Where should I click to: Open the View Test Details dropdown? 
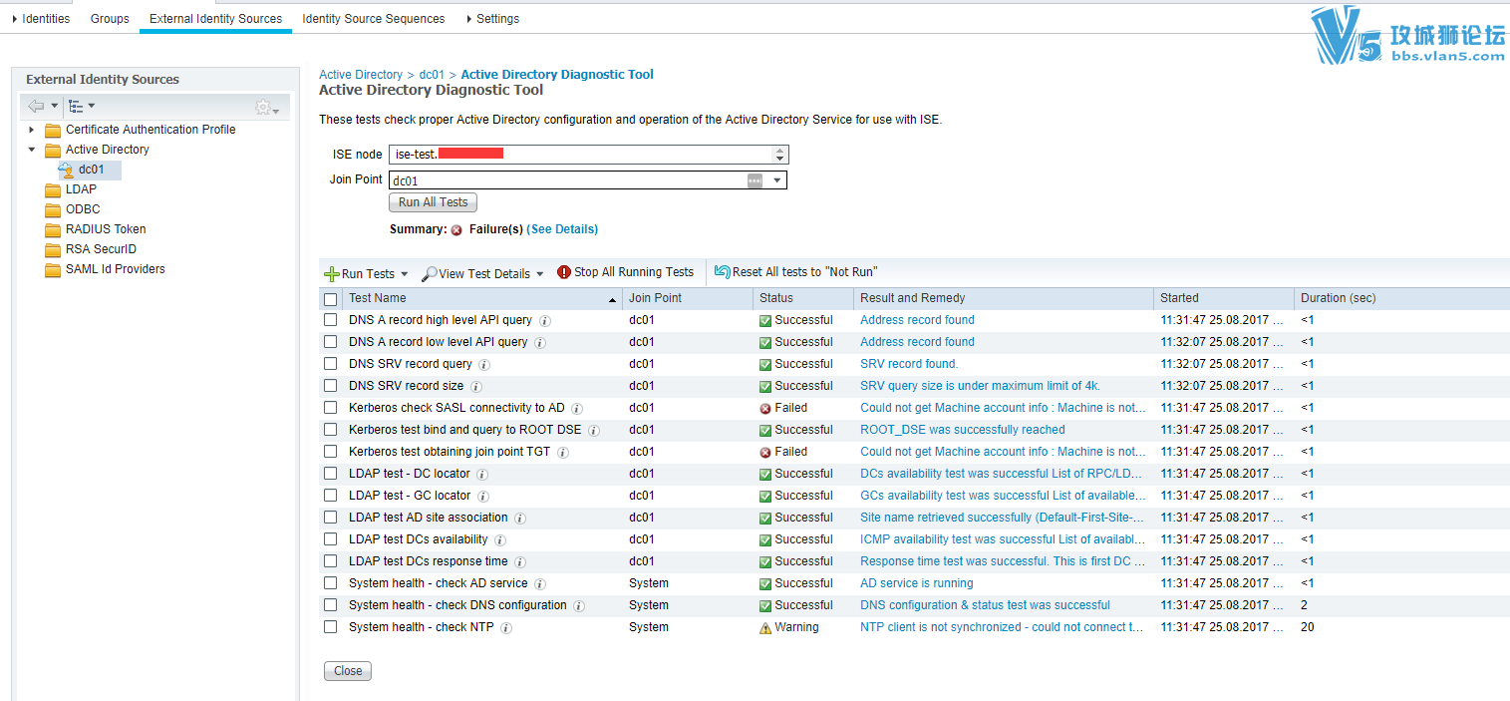(482, 273)
